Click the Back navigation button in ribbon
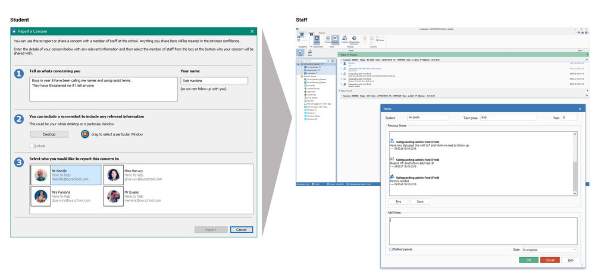This screenshot has height=278, width=595. coord(301,37)
